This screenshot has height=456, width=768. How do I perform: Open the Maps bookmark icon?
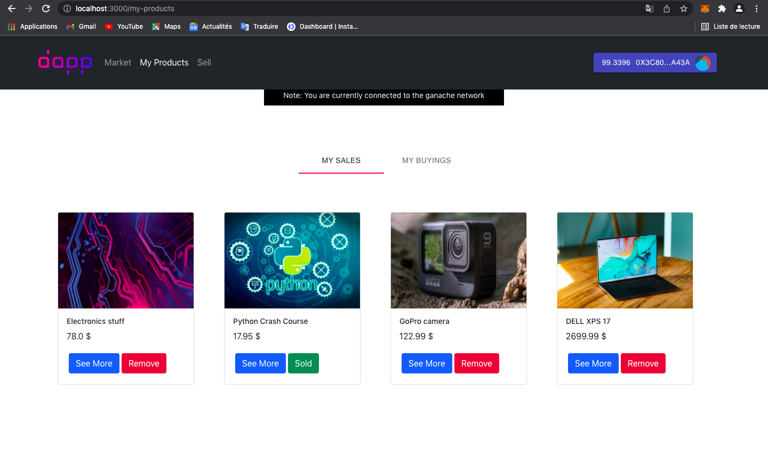tap(156, 27)
